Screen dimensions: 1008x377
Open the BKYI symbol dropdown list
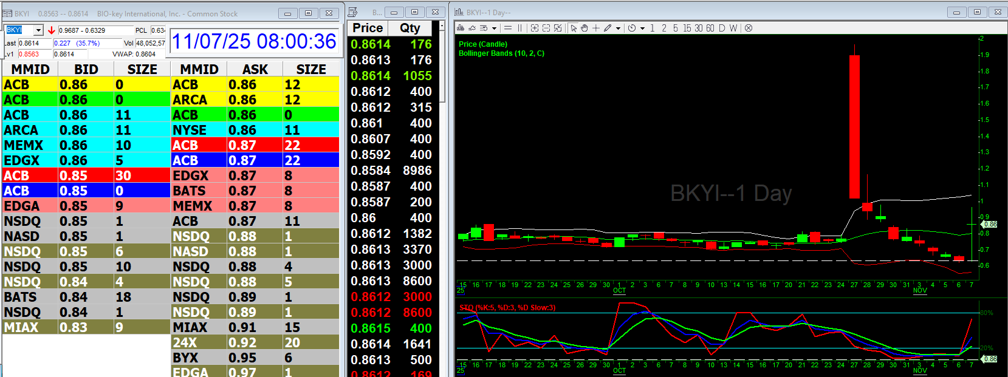tap(38, 30)
